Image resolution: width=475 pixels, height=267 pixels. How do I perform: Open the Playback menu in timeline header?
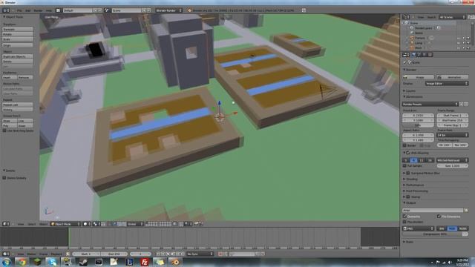pos(56,254)
